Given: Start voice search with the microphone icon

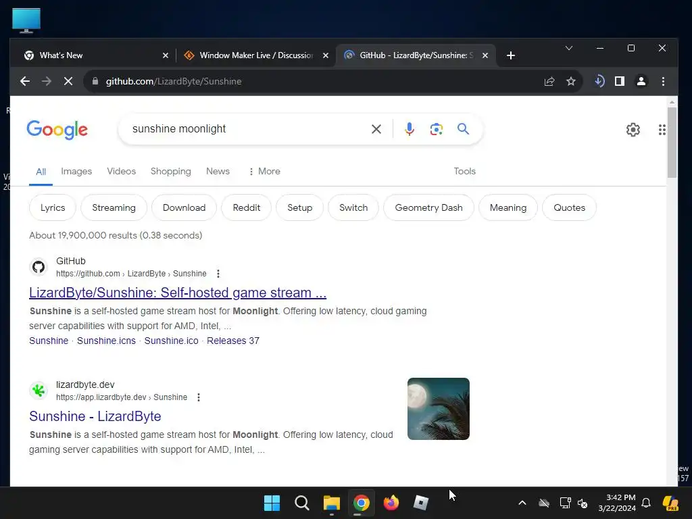Looking at the screenshot, I should 409,129.
